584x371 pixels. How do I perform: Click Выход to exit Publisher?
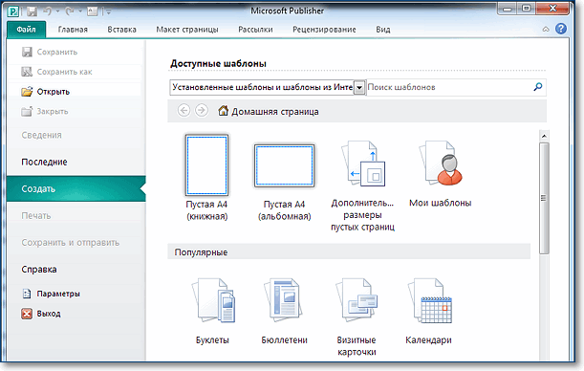41,314
